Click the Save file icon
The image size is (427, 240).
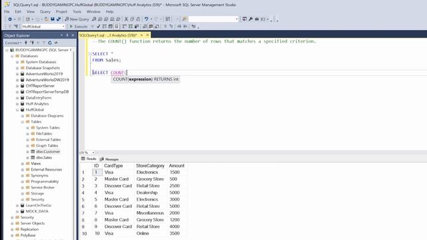tap(53, 19)
